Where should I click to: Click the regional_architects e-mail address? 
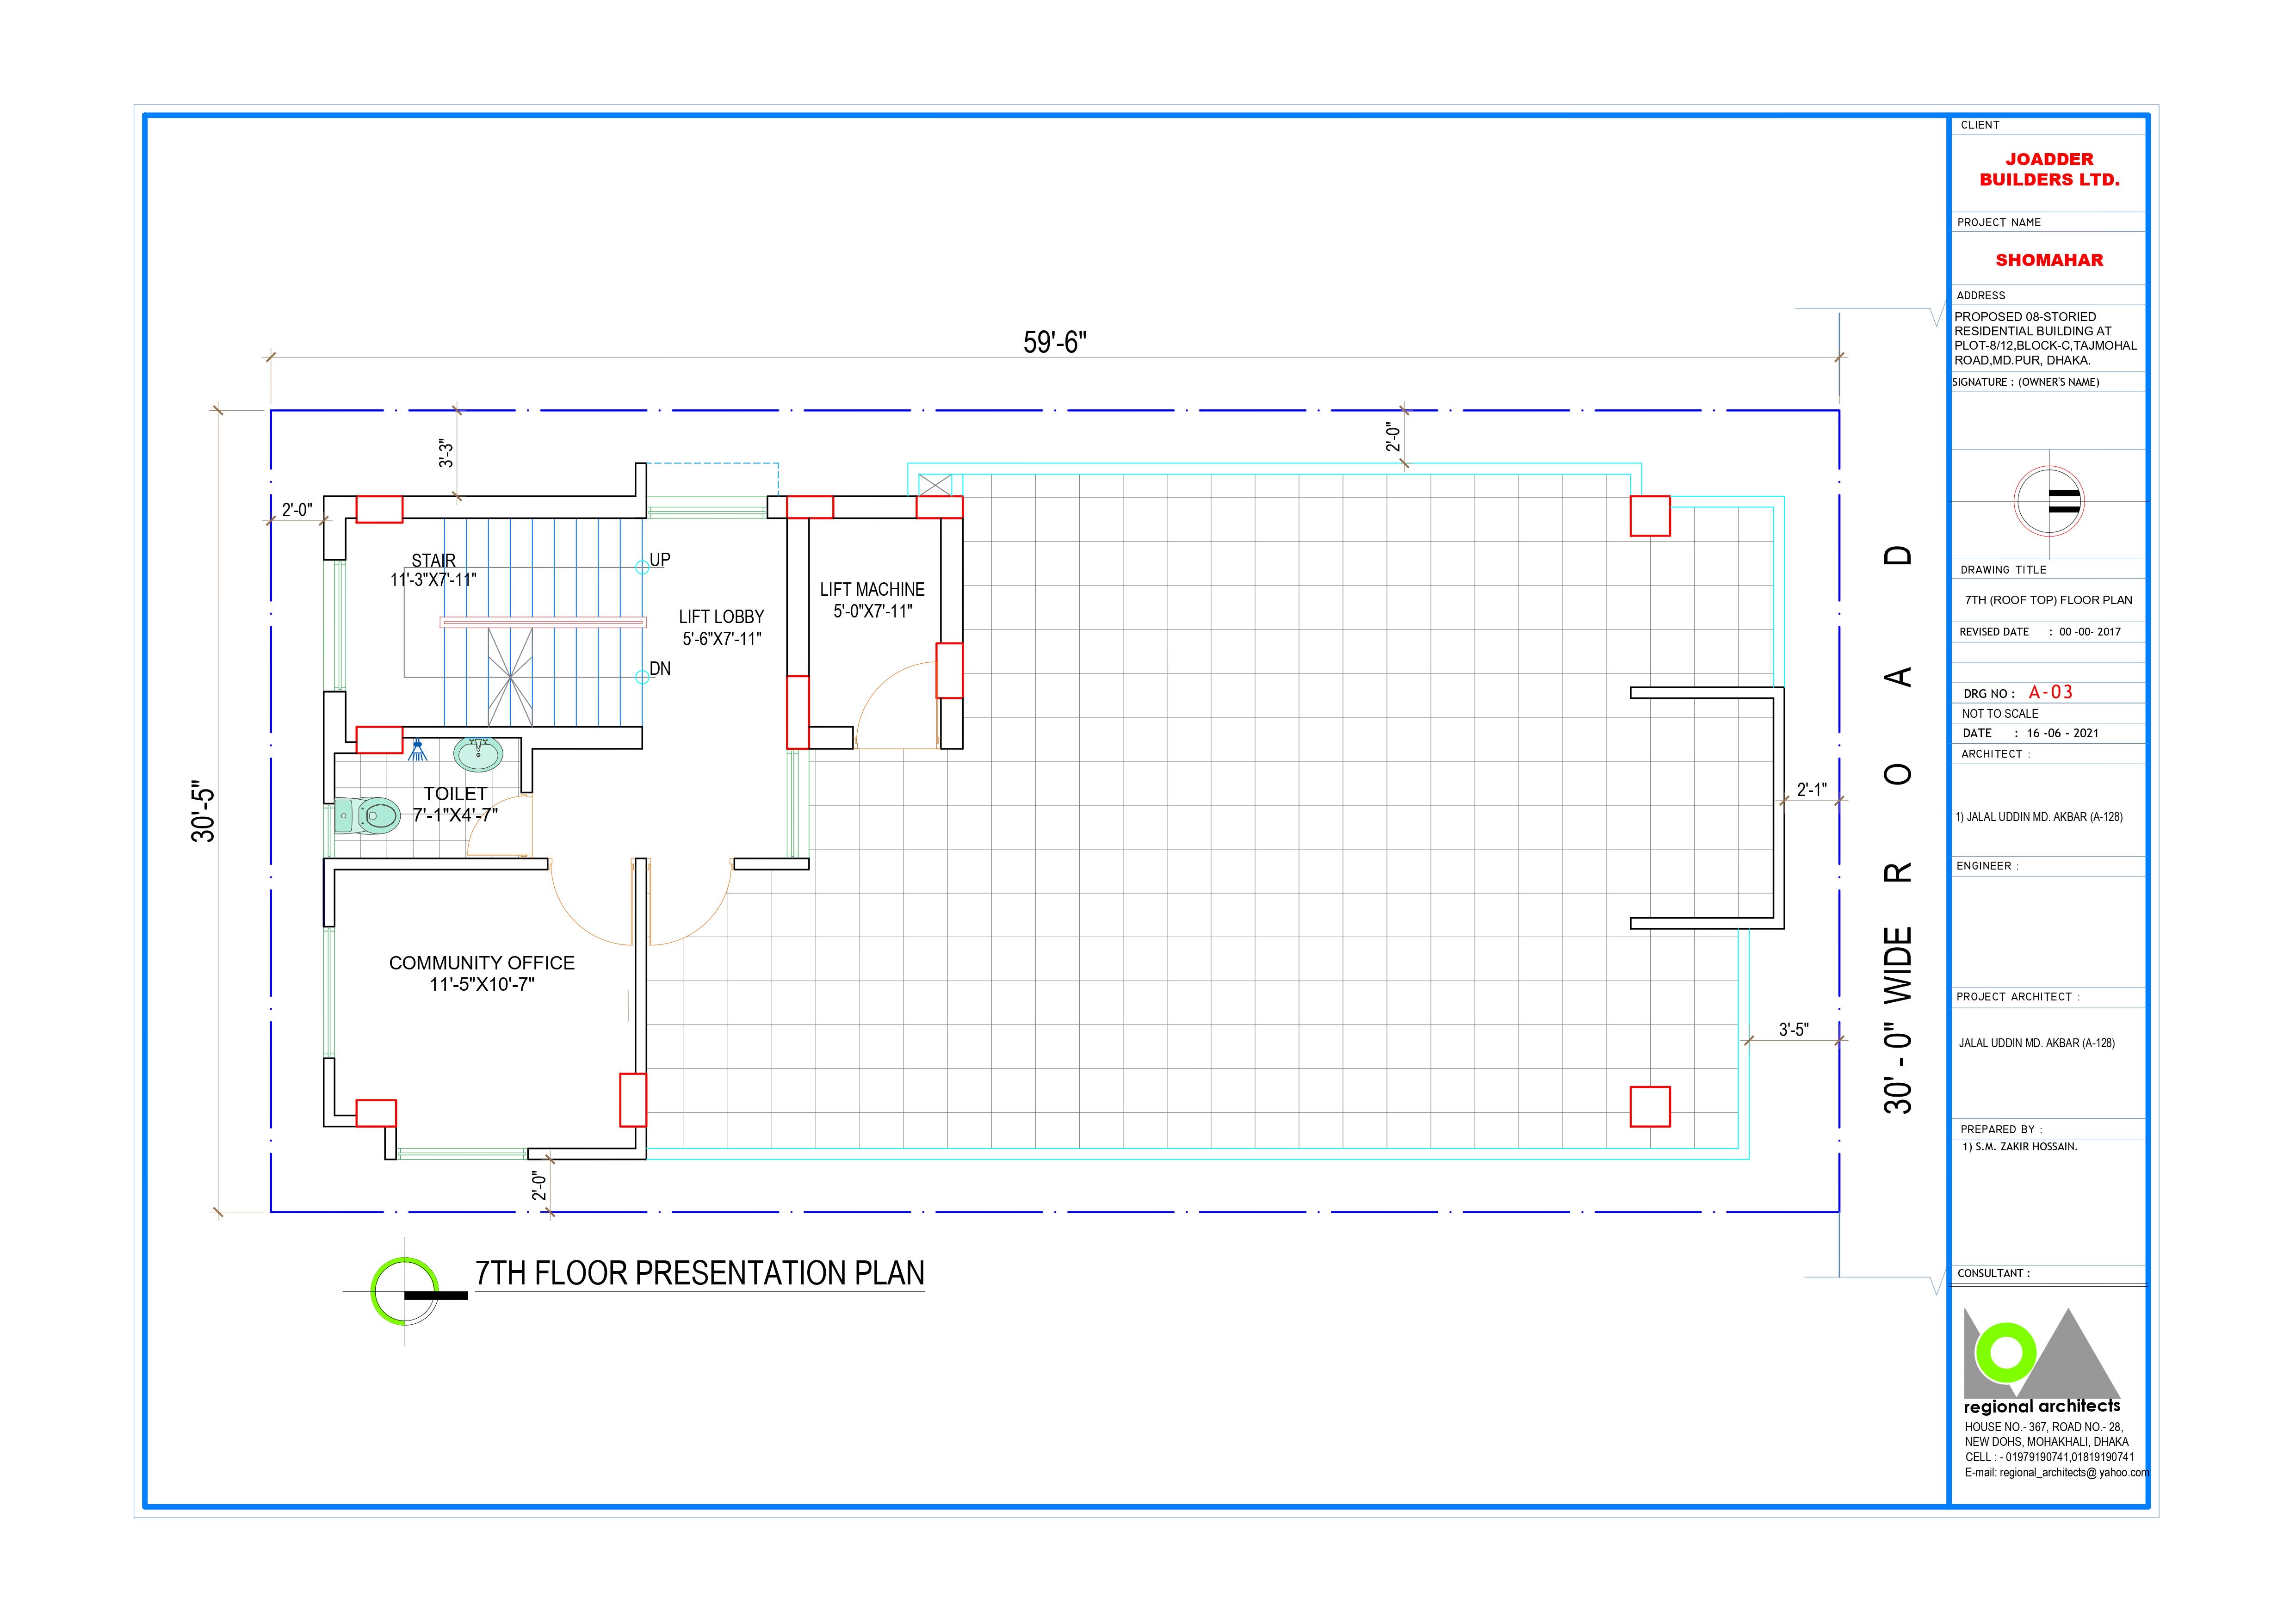pyautogui.click(x=2056, y=1472)
